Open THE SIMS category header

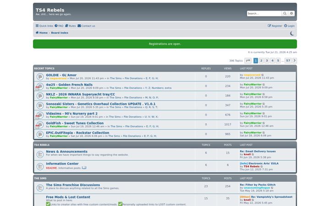tap(40, 179)
